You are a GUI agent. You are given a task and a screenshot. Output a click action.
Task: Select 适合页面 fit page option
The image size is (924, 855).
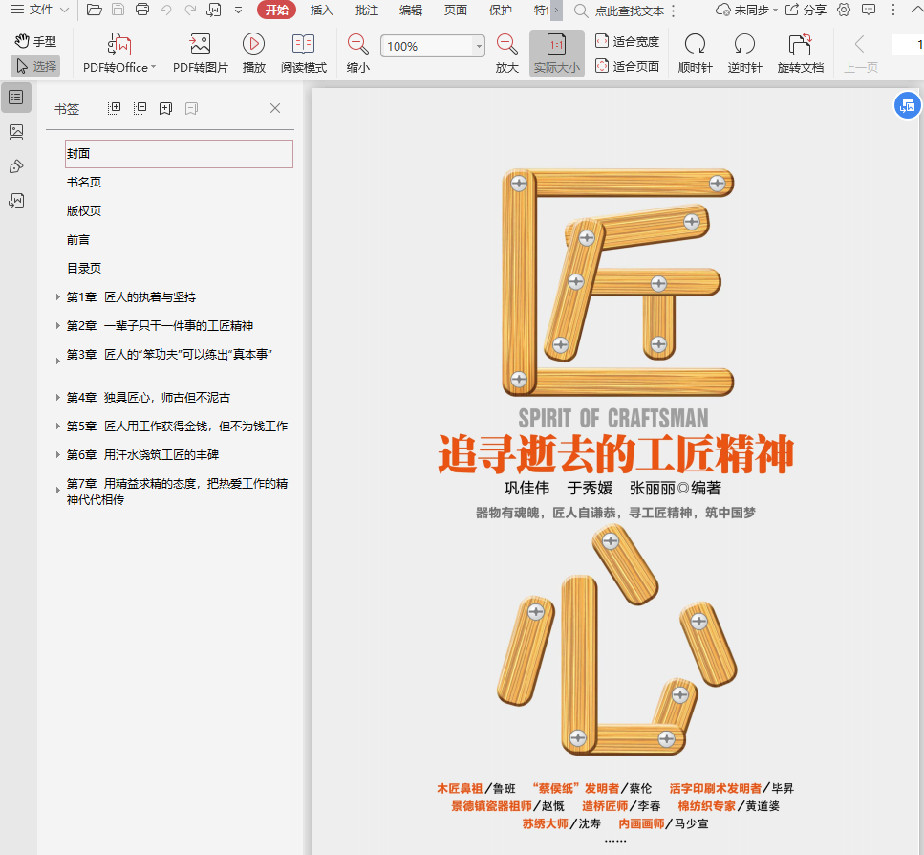point(628,66)
